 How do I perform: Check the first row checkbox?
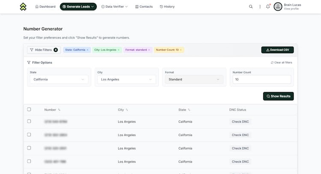click(x=29, y=121)
